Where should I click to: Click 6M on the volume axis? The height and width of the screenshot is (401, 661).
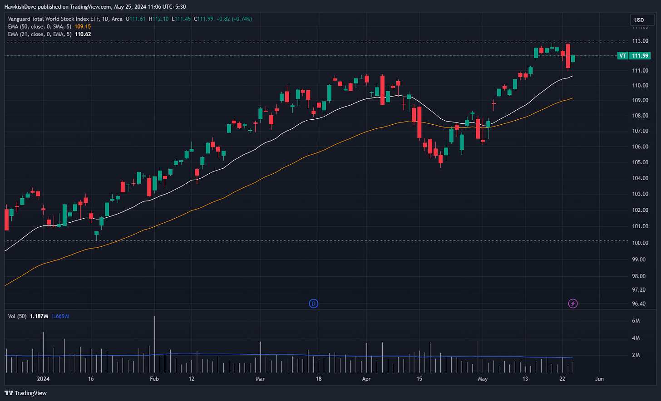coord(636,321)
